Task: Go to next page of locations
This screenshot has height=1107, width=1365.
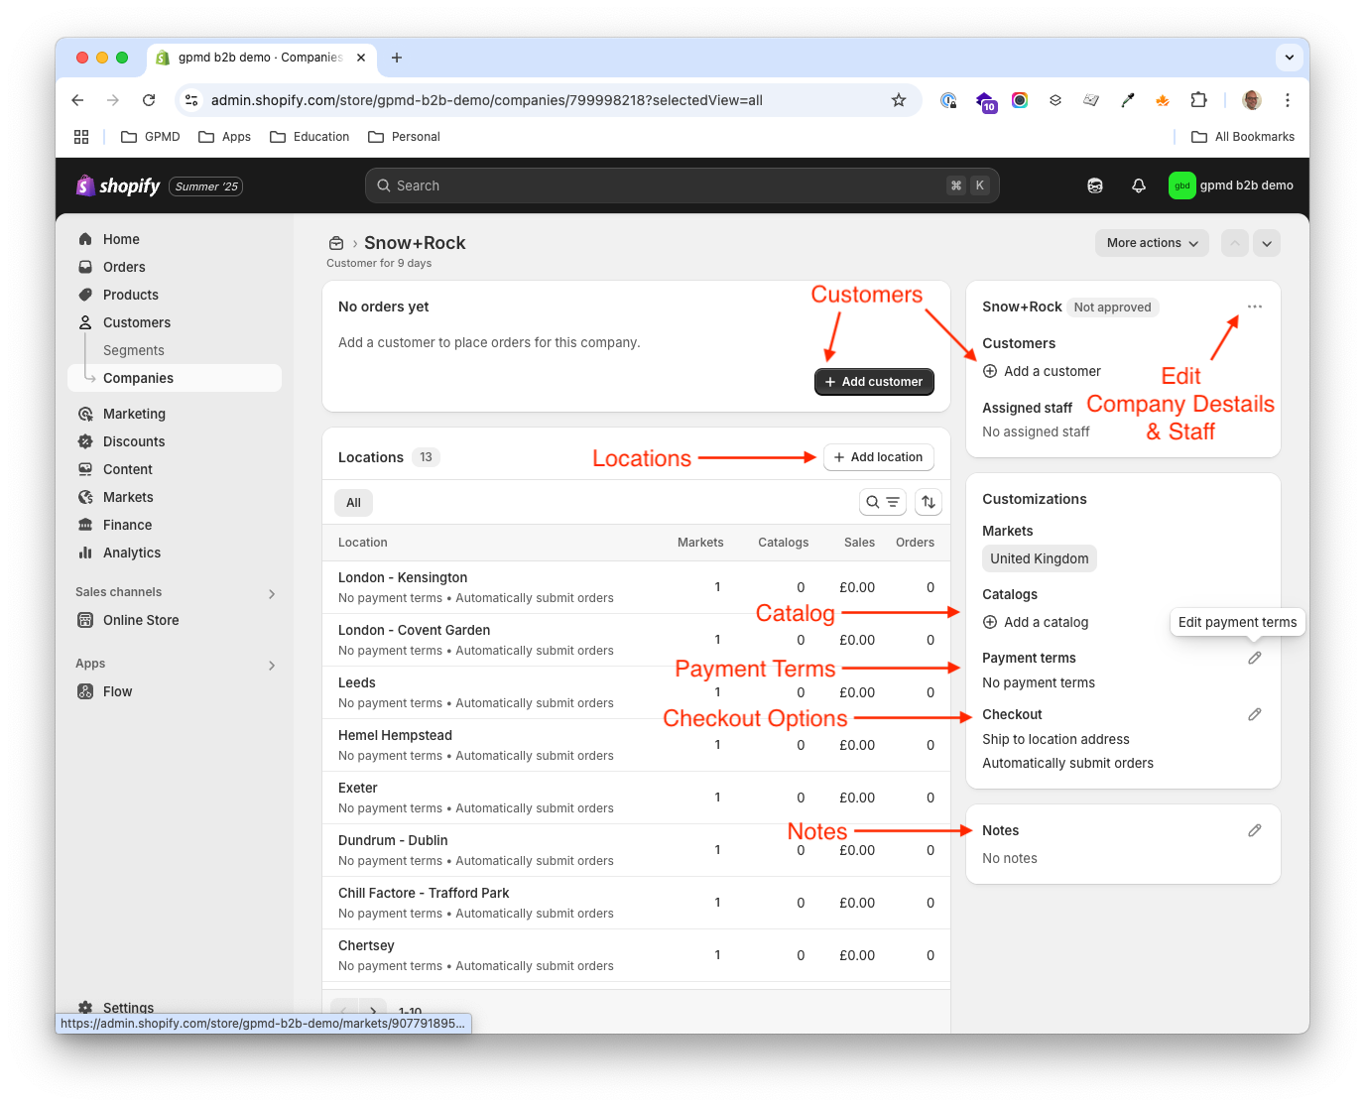Action: pos(373,1010)
